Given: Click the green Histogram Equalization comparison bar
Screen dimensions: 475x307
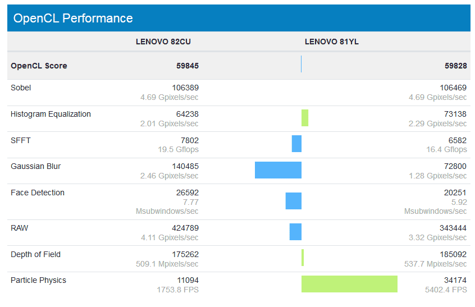Looking at the screenshot, I should pyautogui.click(x=305, y=118).
